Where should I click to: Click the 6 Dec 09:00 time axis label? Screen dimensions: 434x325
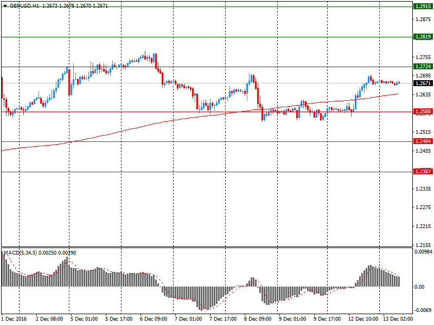point(154,319)
